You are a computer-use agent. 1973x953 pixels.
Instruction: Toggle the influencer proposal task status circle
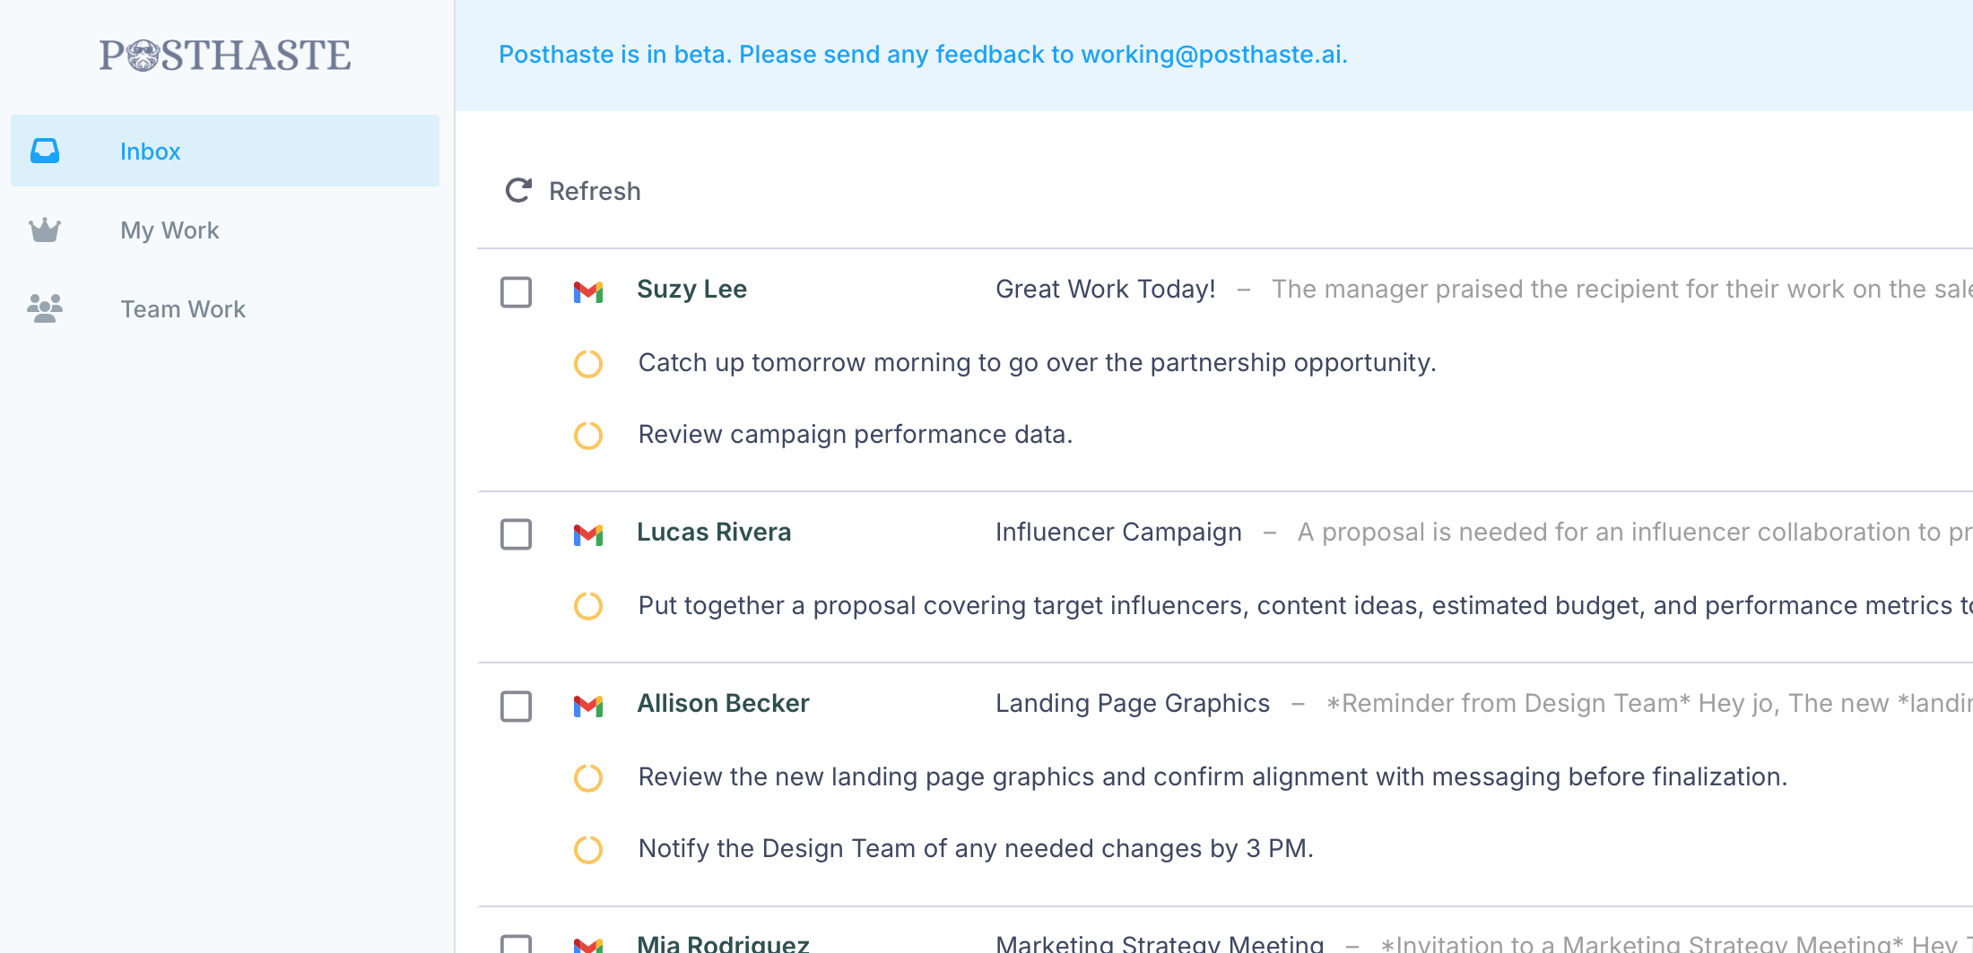coord(588,606)
